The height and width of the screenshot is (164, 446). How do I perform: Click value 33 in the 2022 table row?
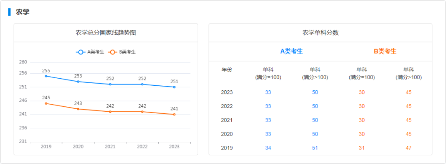point(268,106)
